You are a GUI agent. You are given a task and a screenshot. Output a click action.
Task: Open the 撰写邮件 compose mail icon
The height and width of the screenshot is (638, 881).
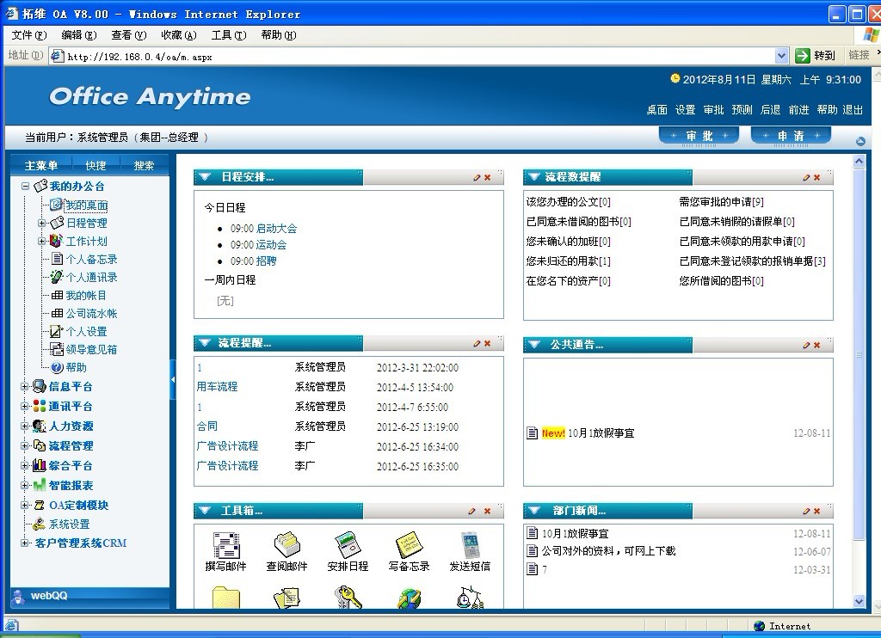pyautogui.click(x=226, y=545)
